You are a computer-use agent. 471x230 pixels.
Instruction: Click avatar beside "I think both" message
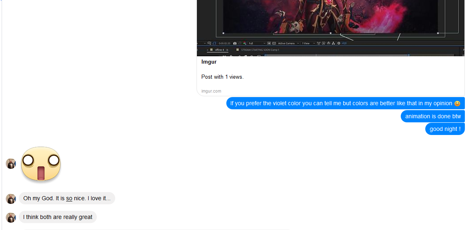11,218
